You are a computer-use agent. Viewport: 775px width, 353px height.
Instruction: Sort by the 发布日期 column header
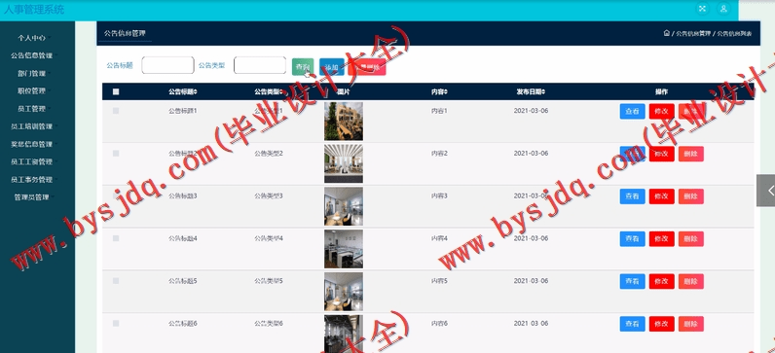(x=531, y=91)
